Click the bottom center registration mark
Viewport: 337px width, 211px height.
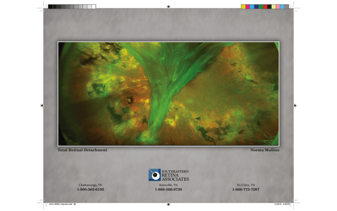(x=168, y=204)
